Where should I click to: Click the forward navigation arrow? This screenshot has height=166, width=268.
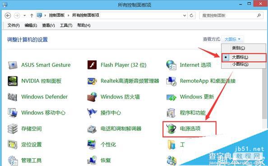pos(17,15)
